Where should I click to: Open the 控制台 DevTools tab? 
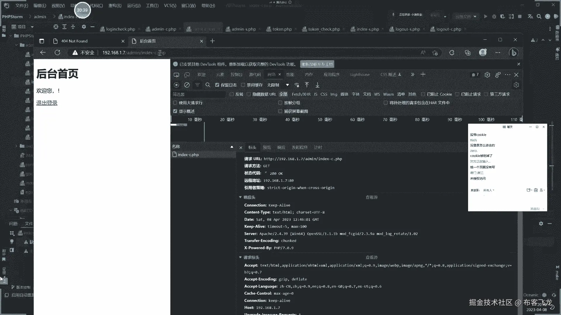(x=236, y=75)
